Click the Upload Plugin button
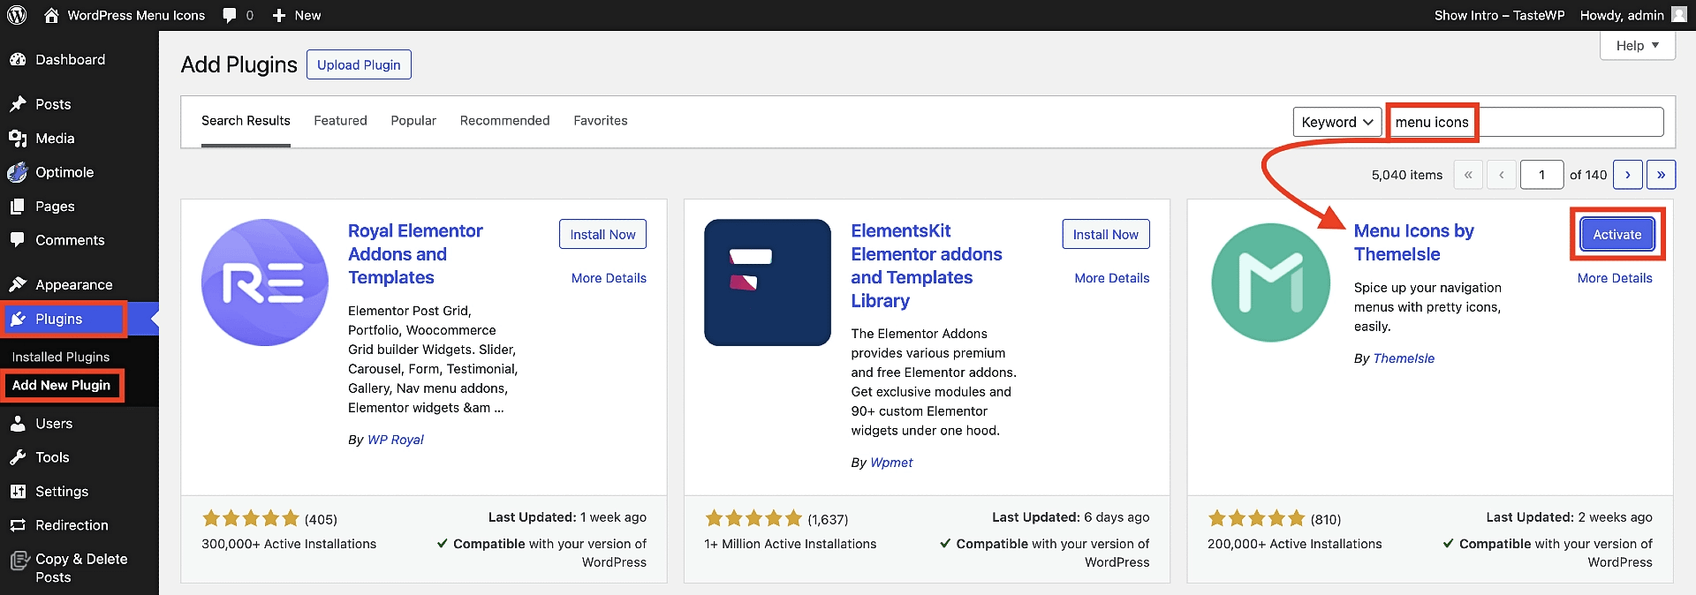Viewport: 1696px width, 595px height. point(359,64)
